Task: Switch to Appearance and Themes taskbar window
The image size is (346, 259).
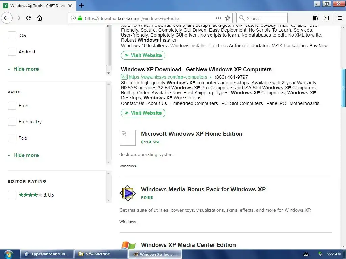Action: tap(47, 254)
